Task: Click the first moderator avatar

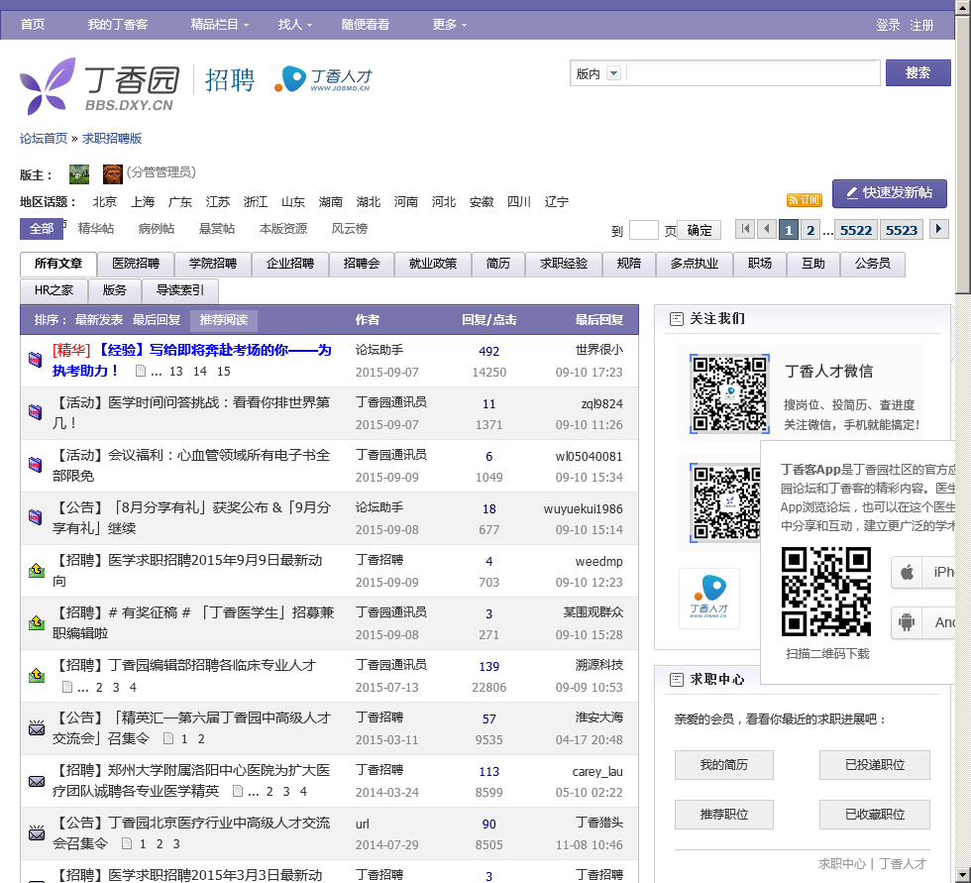Action: click(x=79, y=174)
